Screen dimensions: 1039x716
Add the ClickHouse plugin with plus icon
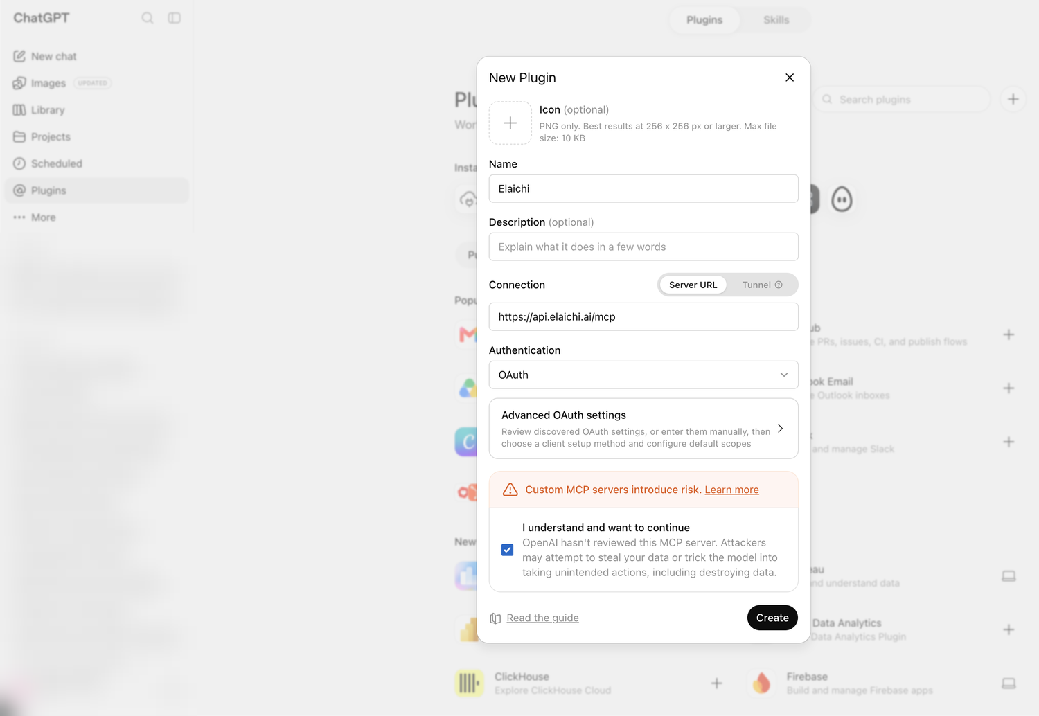tap(717, 683)
